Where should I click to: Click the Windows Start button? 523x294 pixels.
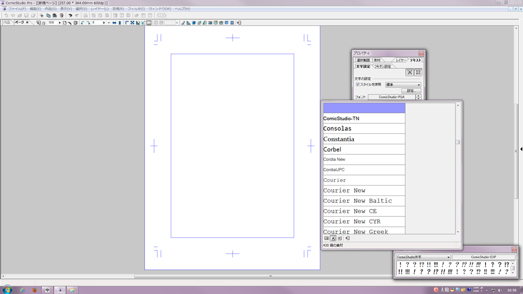point(8,289)
